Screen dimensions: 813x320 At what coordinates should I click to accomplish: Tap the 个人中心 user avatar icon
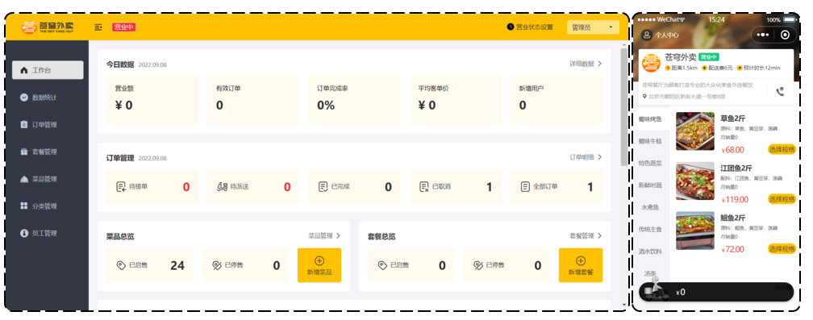pos(646,35)
